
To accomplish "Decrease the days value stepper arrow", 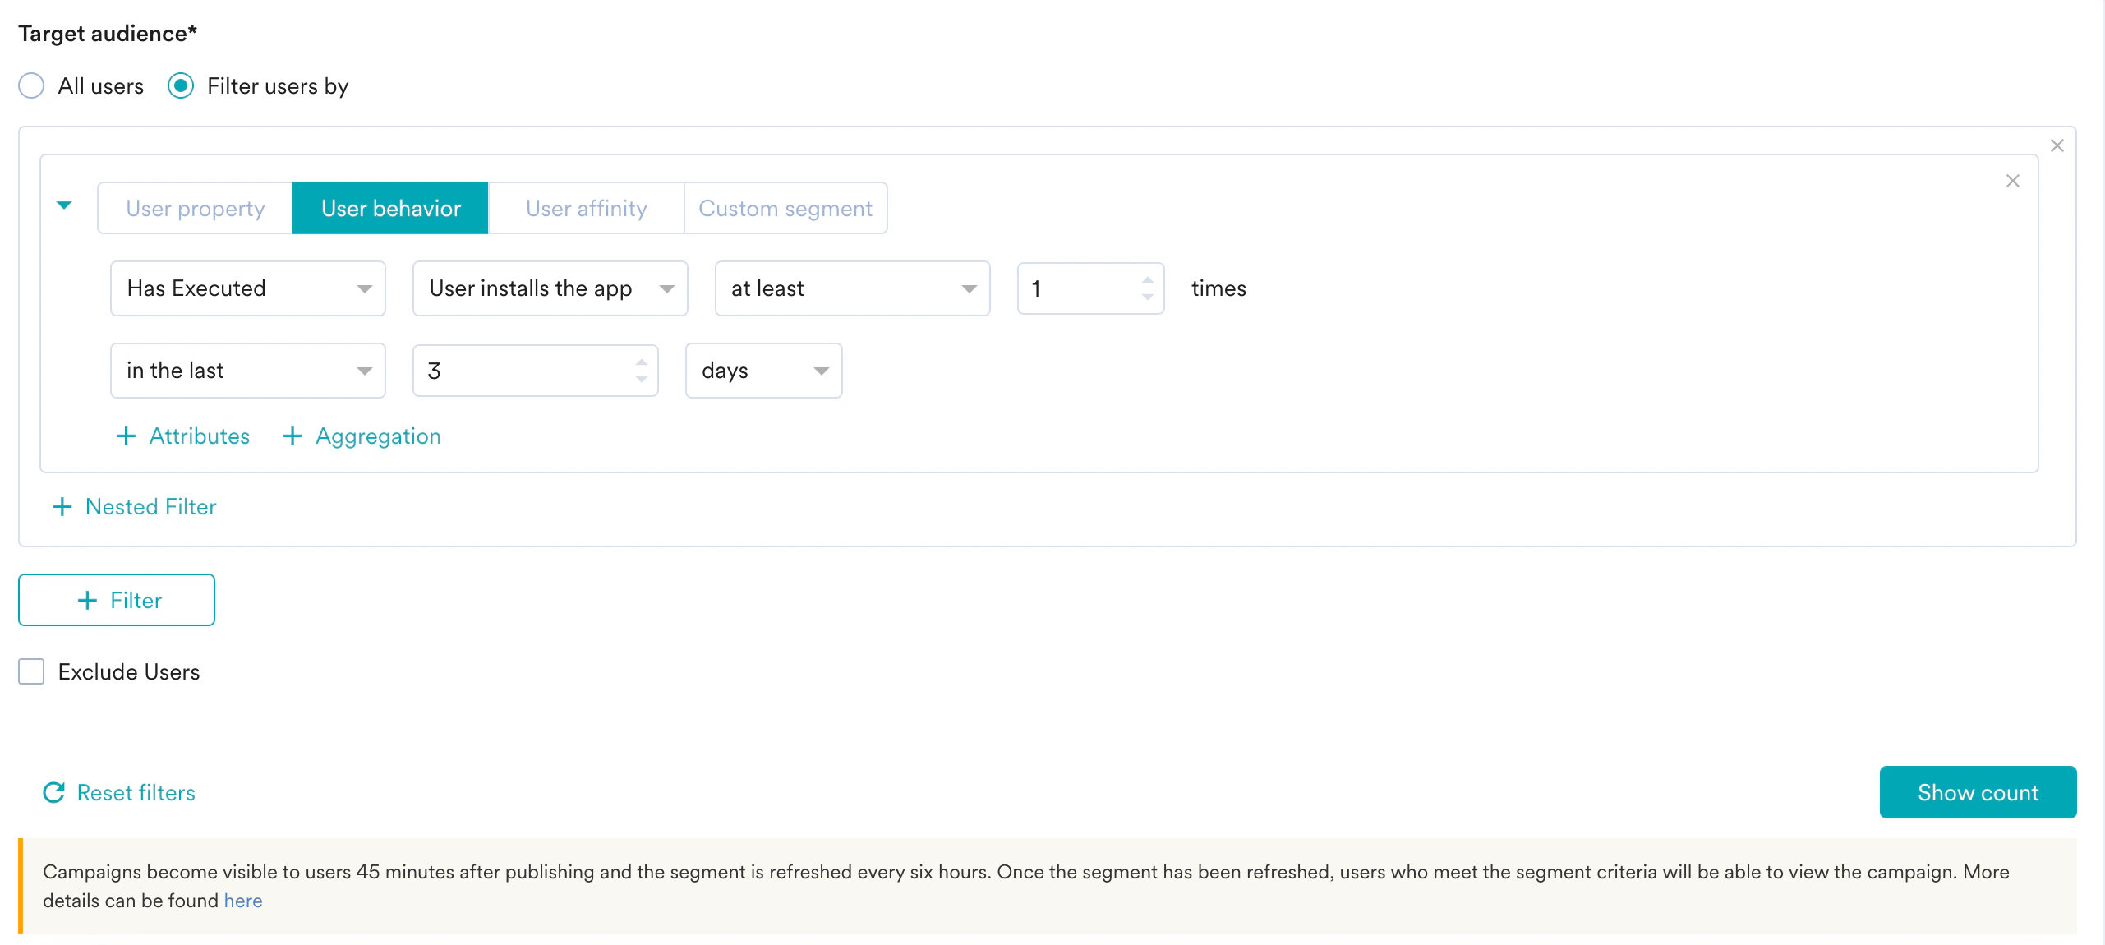I will tap(641, 379).
